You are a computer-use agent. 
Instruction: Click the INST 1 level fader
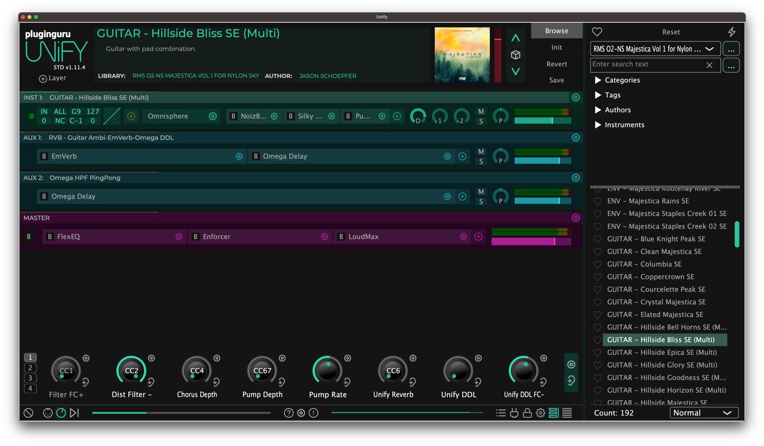tap(542, 121)
